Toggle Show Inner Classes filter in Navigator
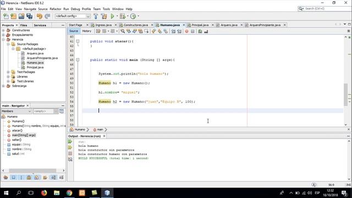 (x=37, y=178)
